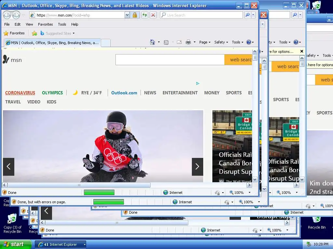Open a new tab with the blank tab button
The height and width of the screenshot is (249, 333).
pos(106,43)
